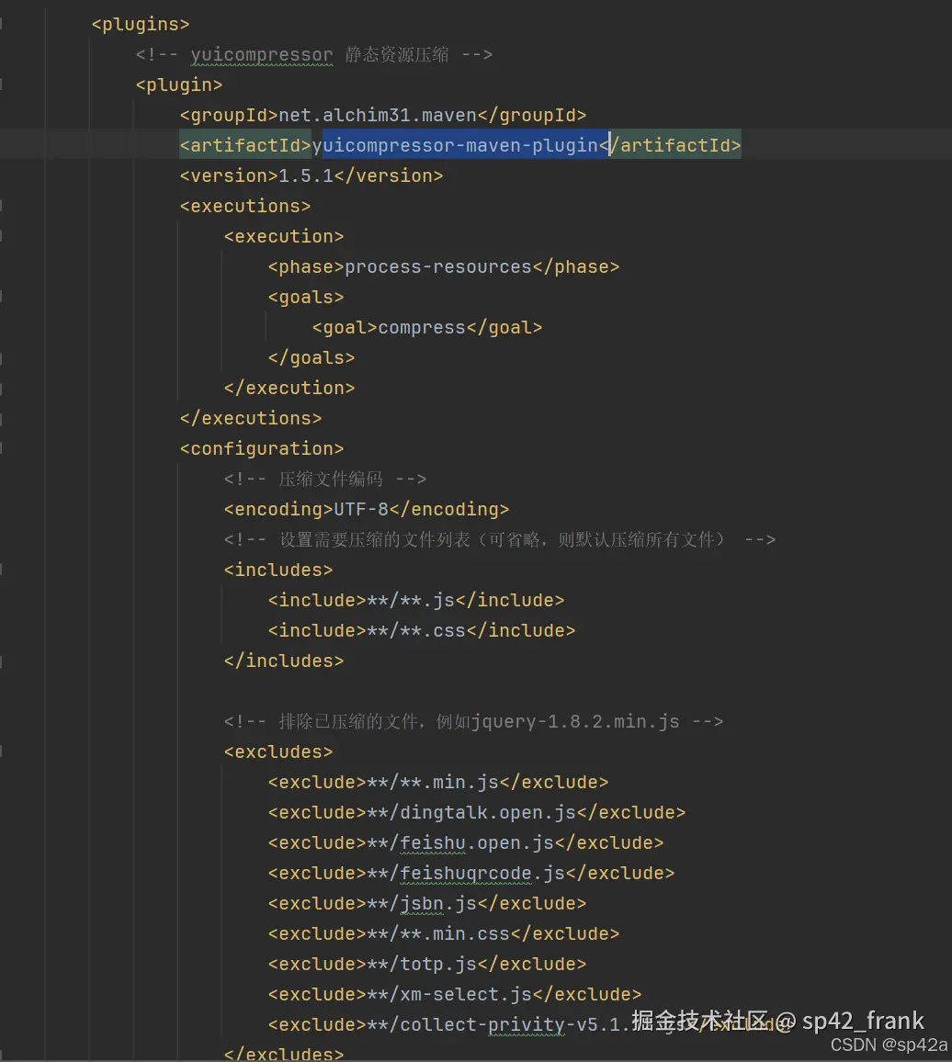Viewport: 952px width, 1062px height.
Task: Click the opening <configuration> tag
Action: click(262, 449)
